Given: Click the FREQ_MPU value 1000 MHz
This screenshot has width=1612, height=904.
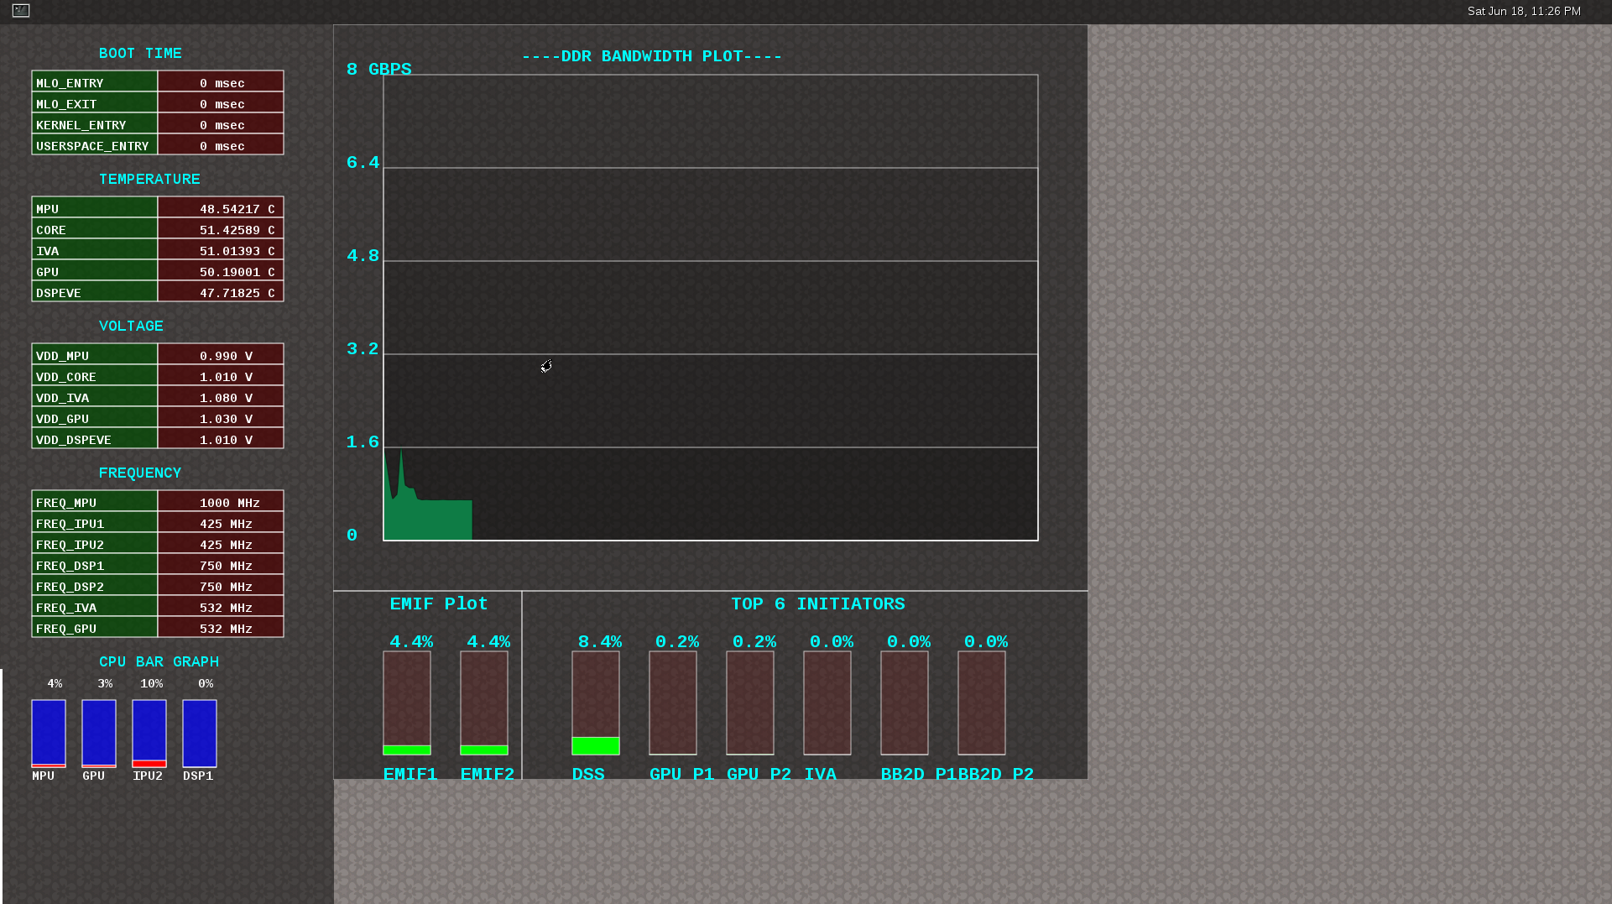Looking at the screenshot, I should (221, 502).
